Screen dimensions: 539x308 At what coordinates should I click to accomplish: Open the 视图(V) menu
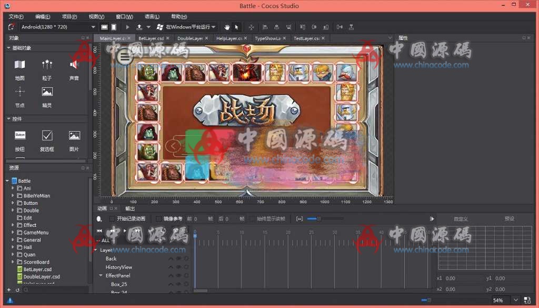pyautogui.click(x=97, y=16)
